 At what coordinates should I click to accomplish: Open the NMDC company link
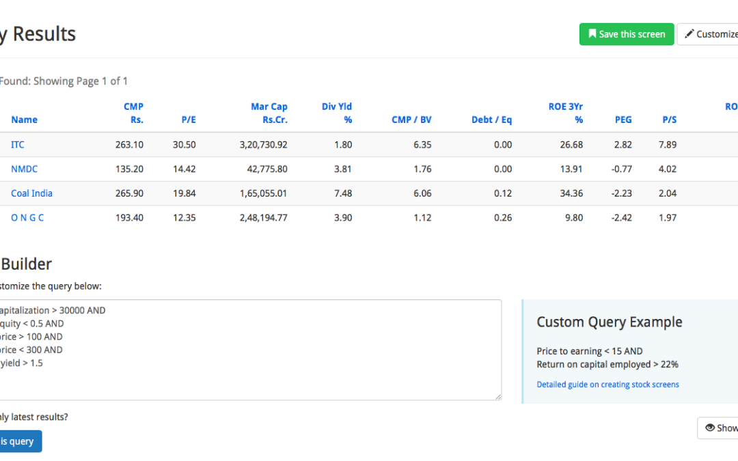[x=24, y=169]
